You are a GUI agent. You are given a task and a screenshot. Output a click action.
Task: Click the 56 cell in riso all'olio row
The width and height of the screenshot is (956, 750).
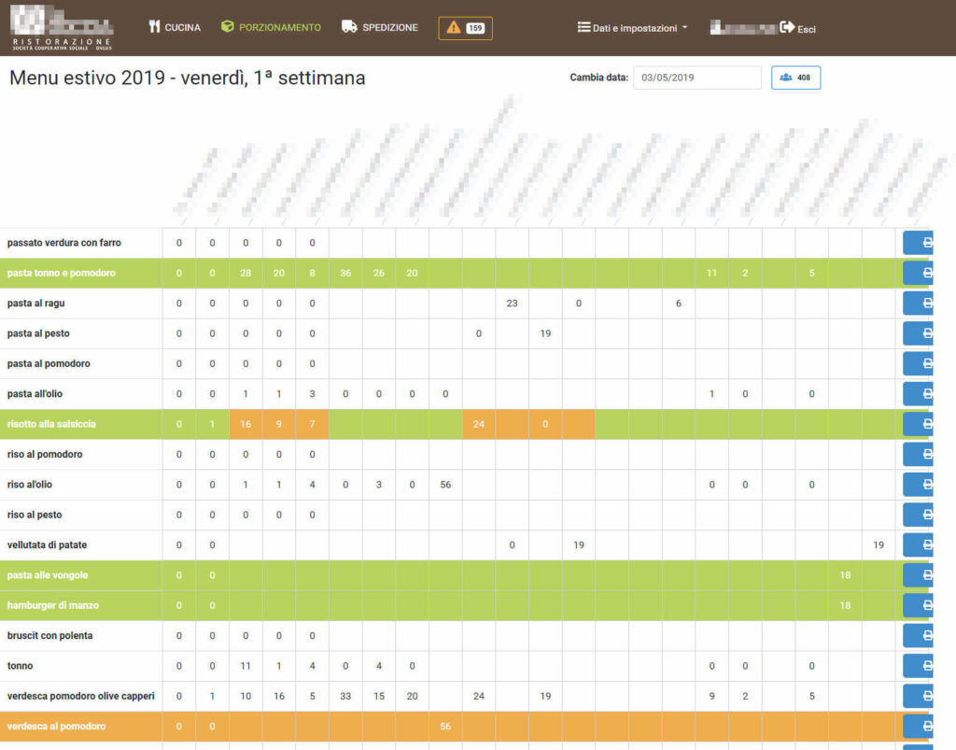pos(445,485)
